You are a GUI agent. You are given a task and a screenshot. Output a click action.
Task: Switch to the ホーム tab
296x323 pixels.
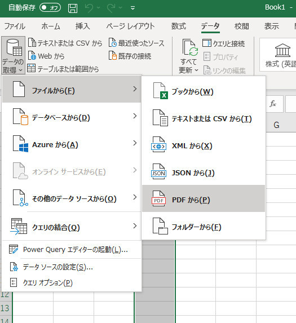click(51, 26)
